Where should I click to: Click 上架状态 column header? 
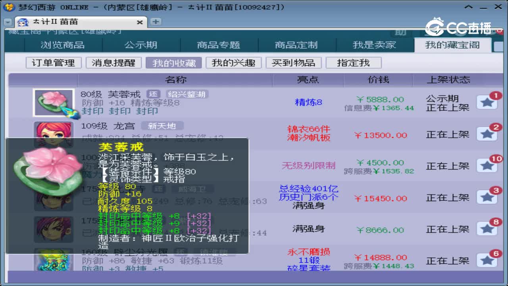pyautogui.click(x=448, y=80)
